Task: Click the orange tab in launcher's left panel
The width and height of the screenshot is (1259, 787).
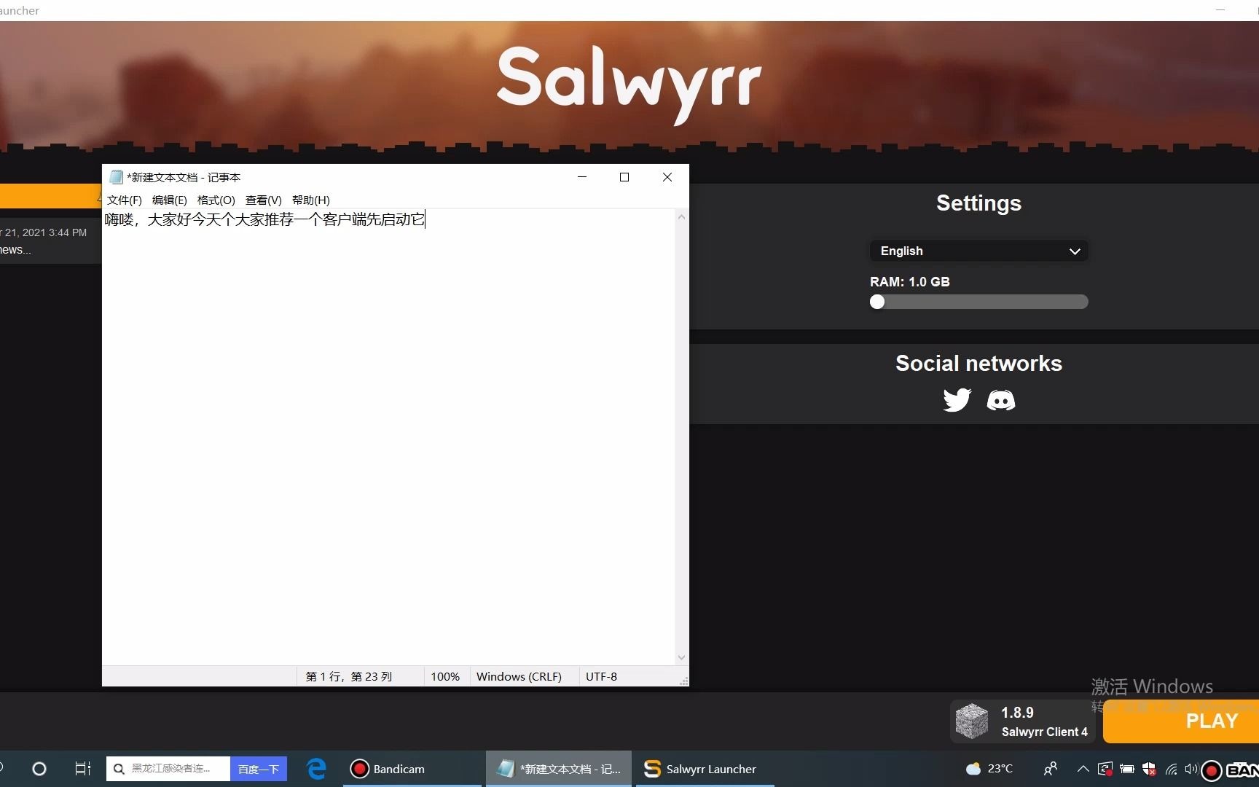Action: (x=50, y=196)
